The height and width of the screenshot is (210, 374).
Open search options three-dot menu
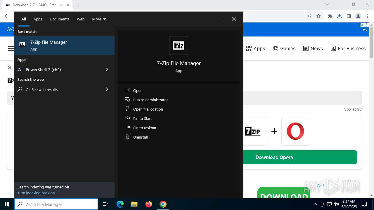[221, 19]
